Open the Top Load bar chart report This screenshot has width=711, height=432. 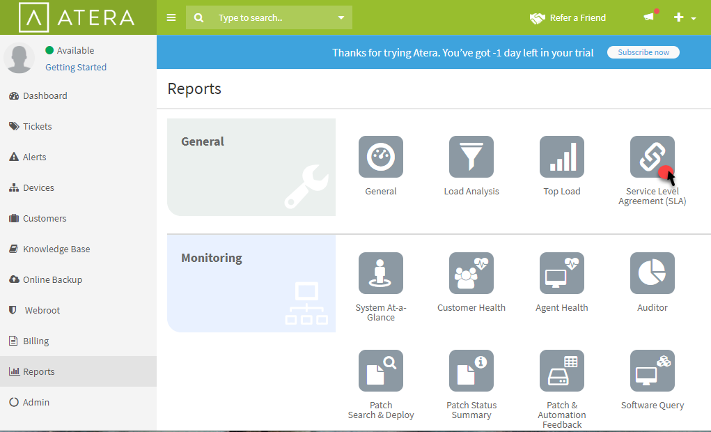(x=562, y=157)
